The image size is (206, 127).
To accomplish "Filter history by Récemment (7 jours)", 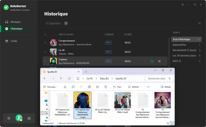I will 184,50.
